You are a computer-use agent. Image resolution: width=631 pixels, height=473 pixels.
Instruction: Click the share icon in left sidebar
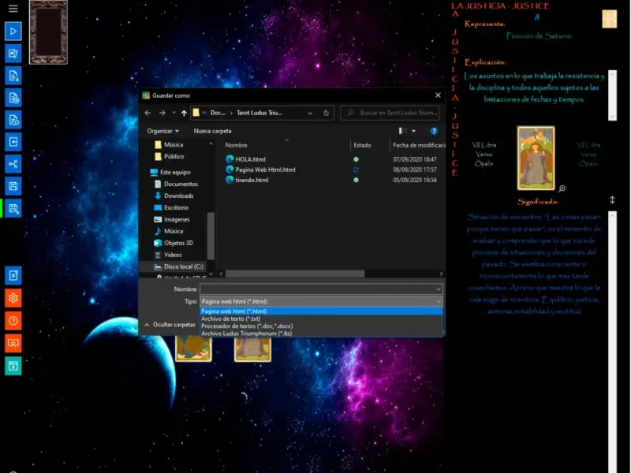(x=13, y=164)
